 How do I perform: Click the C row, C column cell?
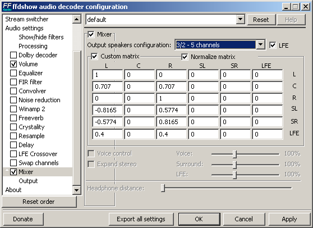[x=139, y=86]
